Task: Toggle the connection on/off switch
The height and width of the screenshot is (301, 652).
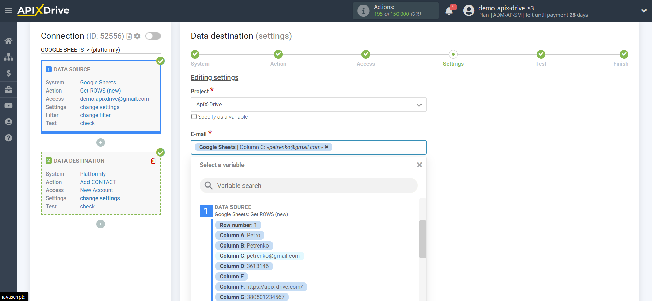Action: click(x=153, y=36)
